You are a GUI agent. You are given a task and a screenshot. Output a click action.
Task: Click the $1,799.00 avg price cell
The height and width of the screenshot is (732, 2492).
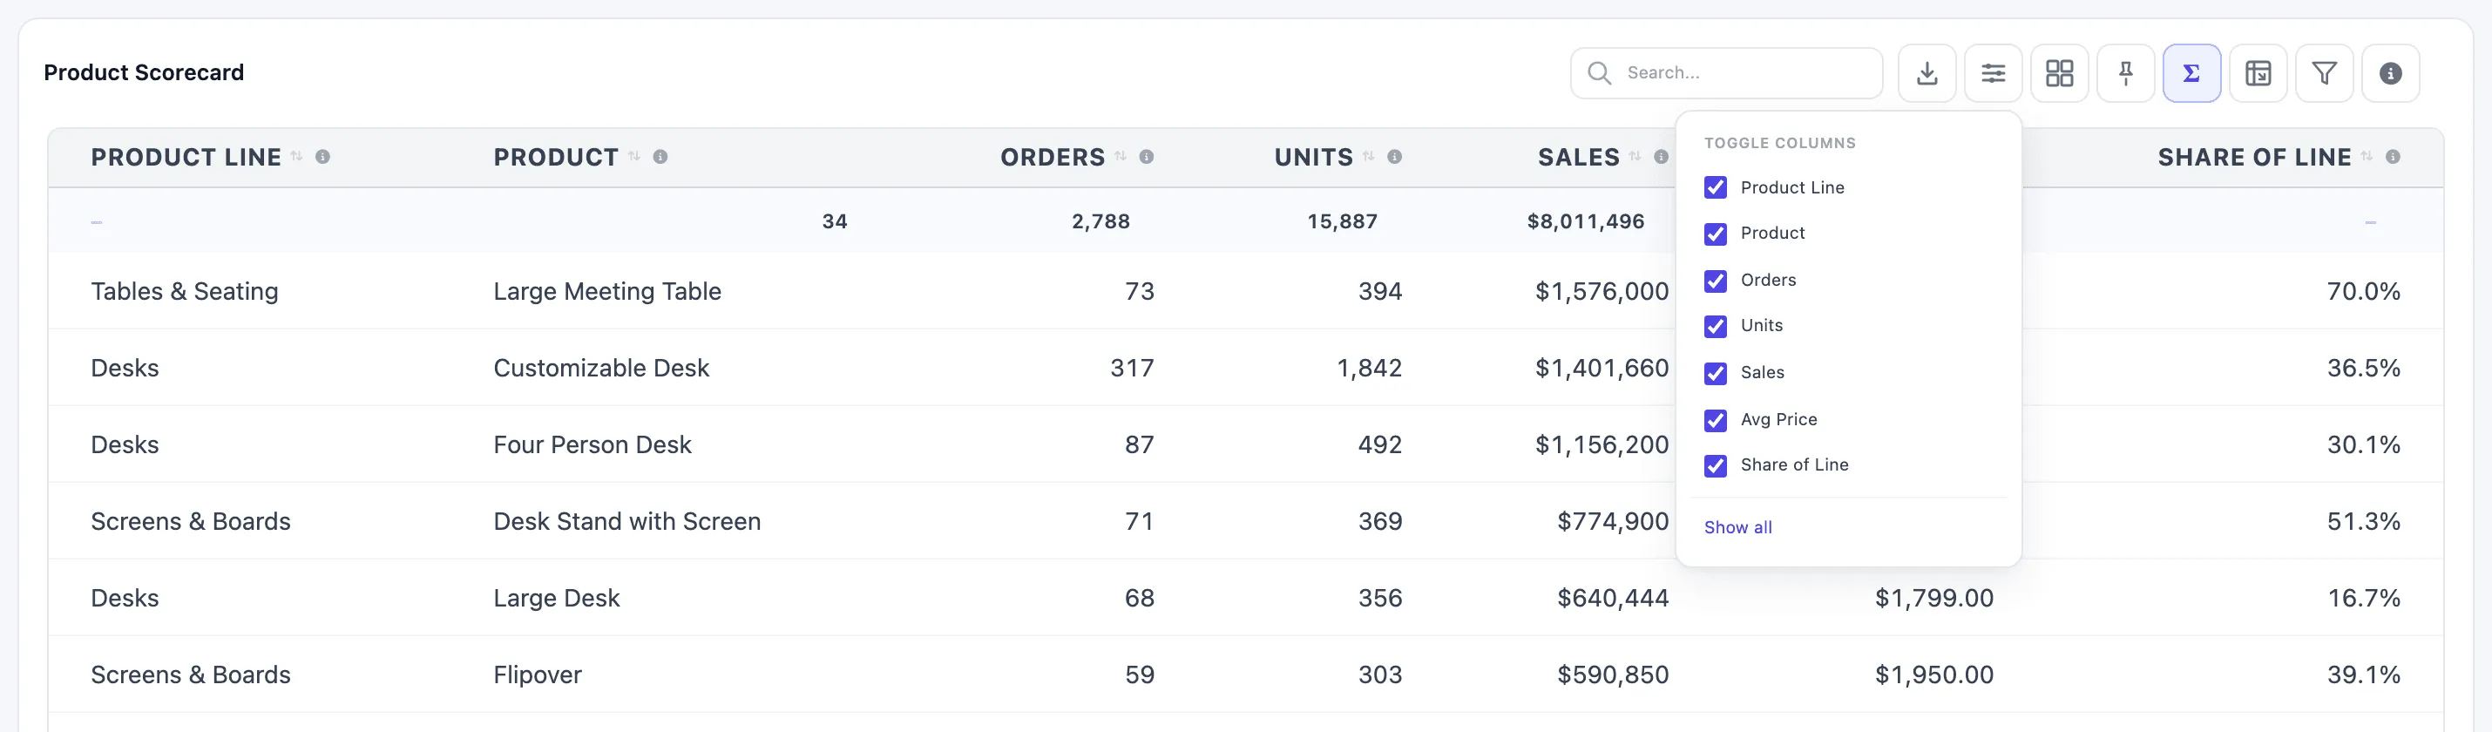[x=1933, y=598]
